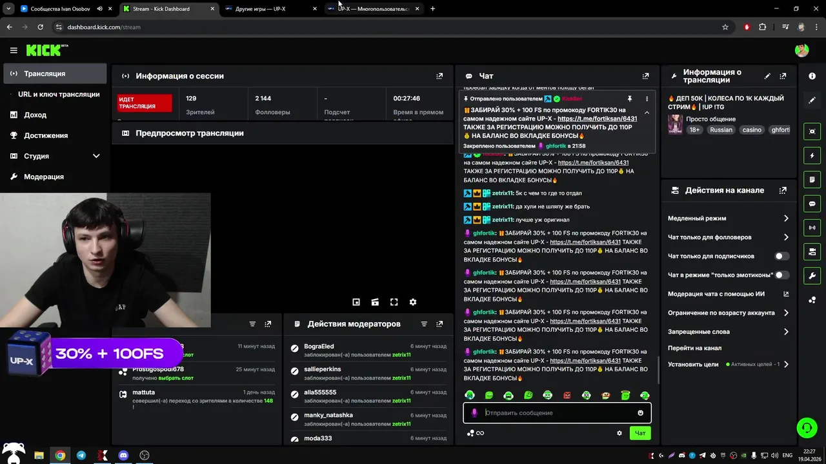Click the Отправить сообщение chat input
Screen dimensions: 826x464
pyautogui.click(x=557, y=413)
